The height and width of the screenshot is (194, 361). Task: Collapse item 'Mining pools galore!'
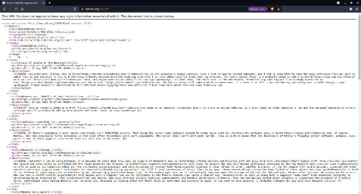point(7,189)
